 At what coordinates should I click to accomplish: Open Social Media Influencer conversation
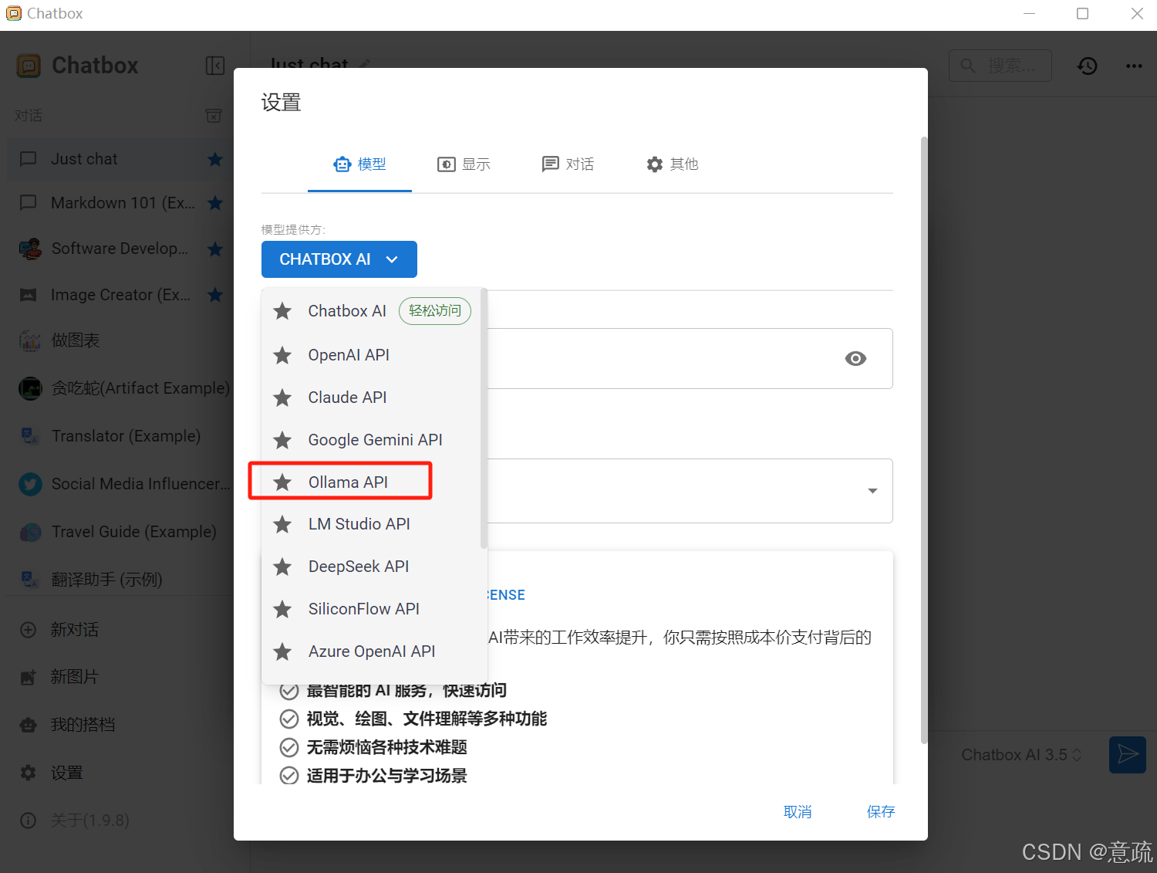pyautogui.click(x=120, y=484)
